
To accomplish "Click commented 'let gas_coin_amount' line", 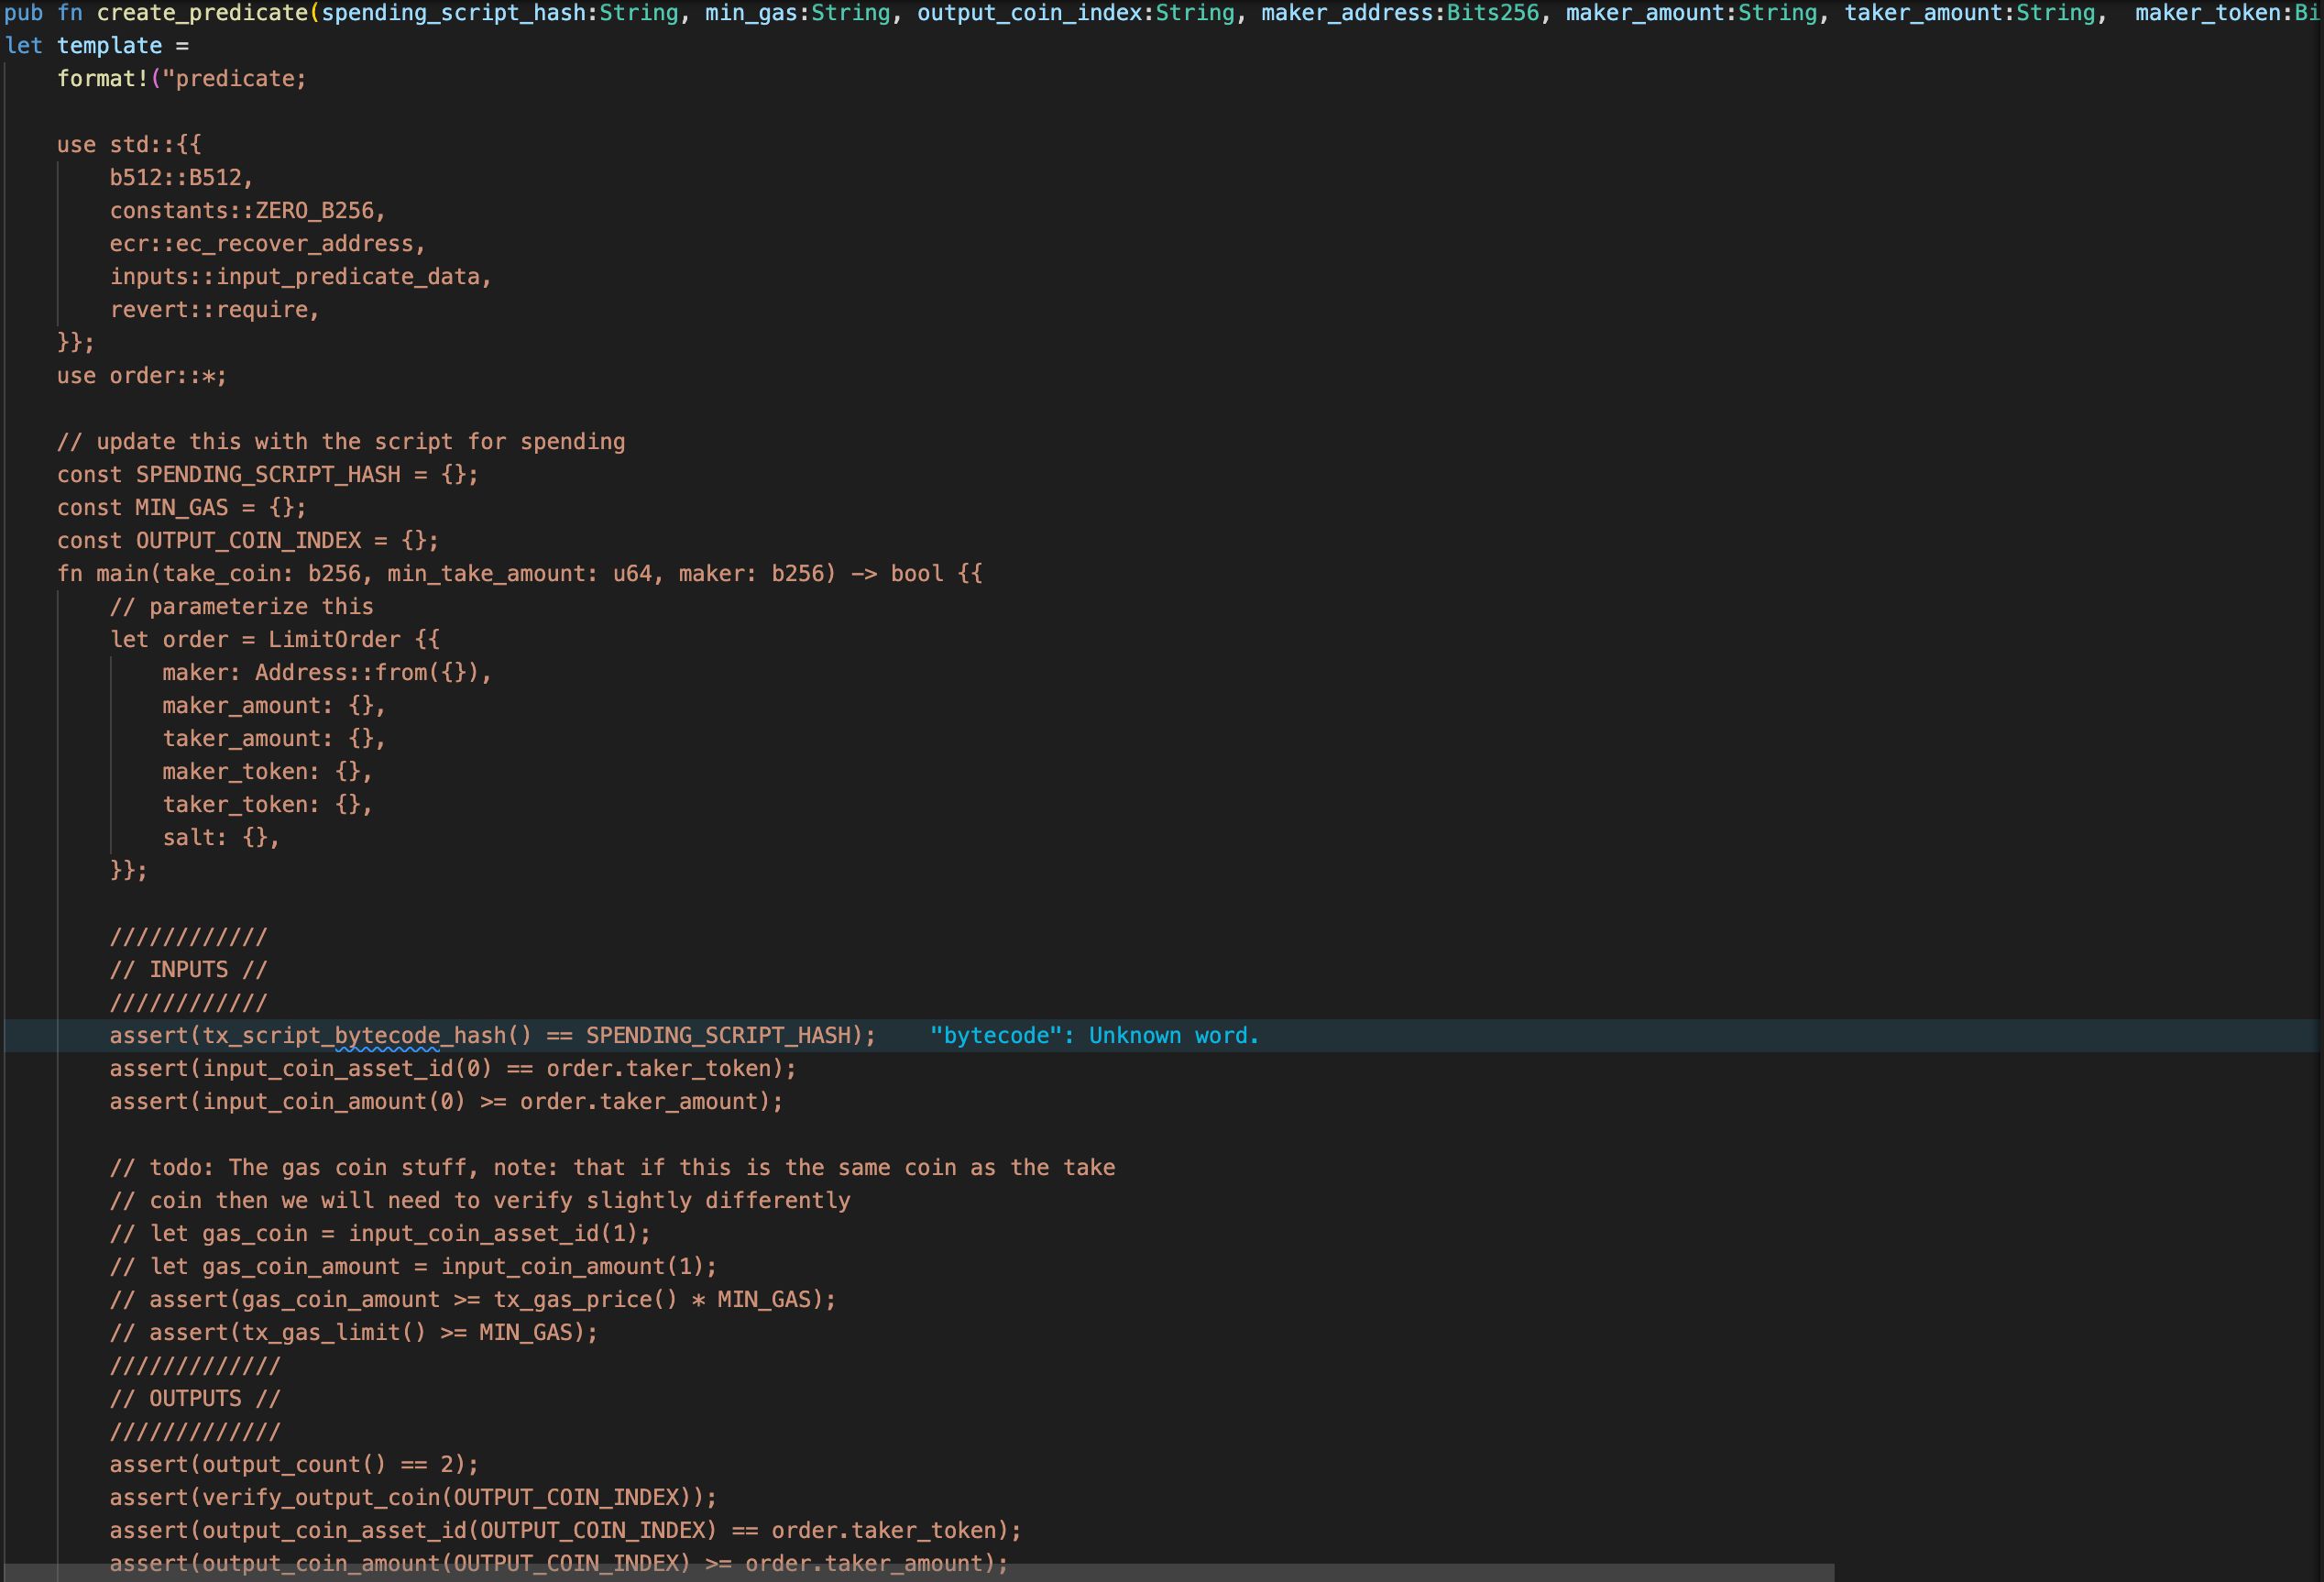I will (414, 1267).
